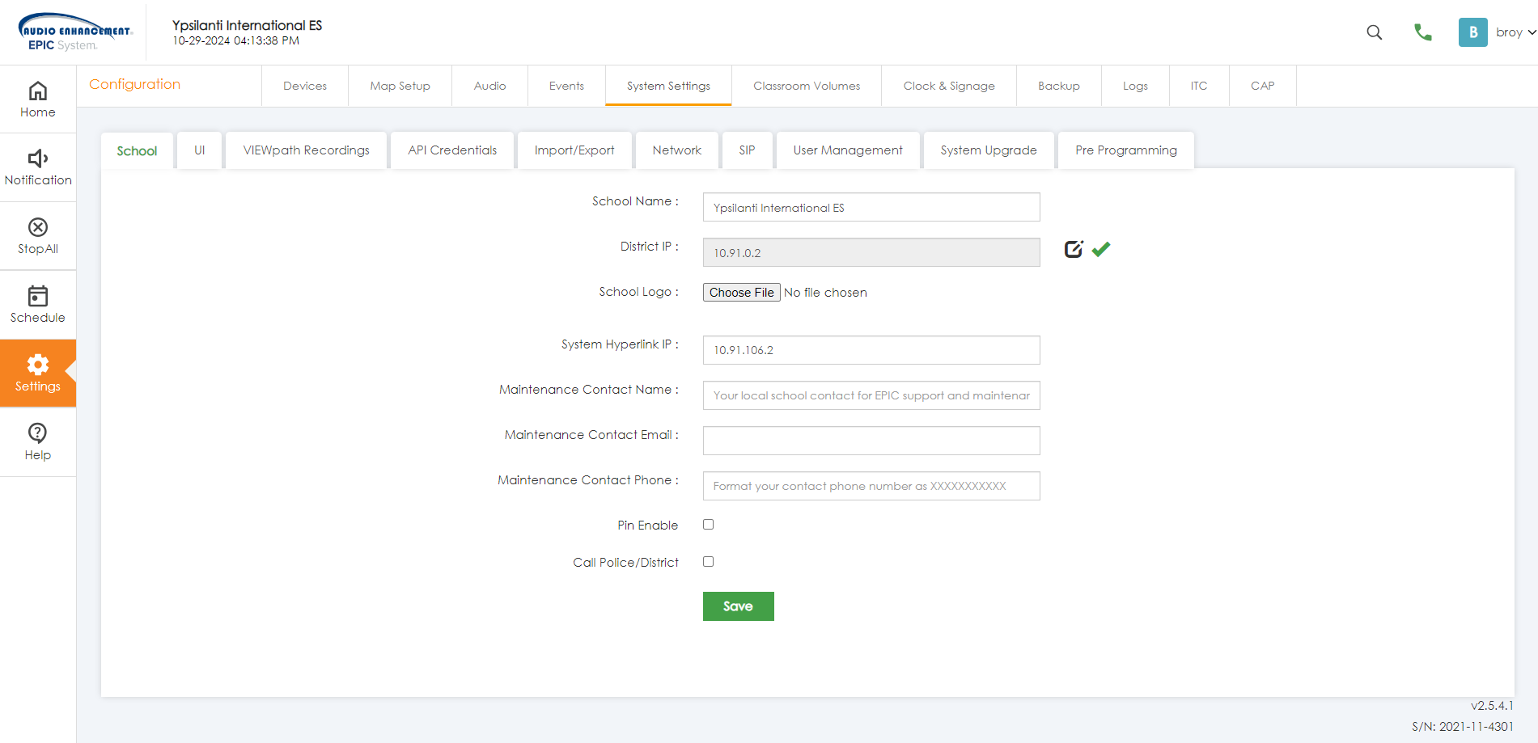Image resolution: width=1538 pixels, height=743 pixels.
Task: Edit District IP with pencil icon
Action: (1074, 250)
